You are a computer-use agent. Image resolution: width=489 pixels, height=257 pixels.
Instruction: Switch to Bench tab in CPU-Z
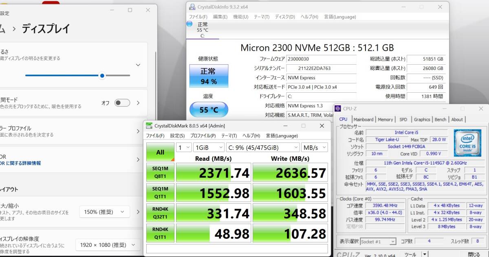441,120
